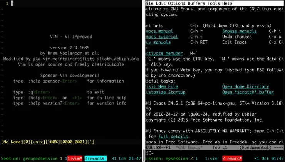Click the 'VIM - Vi IMproved' title text

pyautogui.click(x=71, y=37)
